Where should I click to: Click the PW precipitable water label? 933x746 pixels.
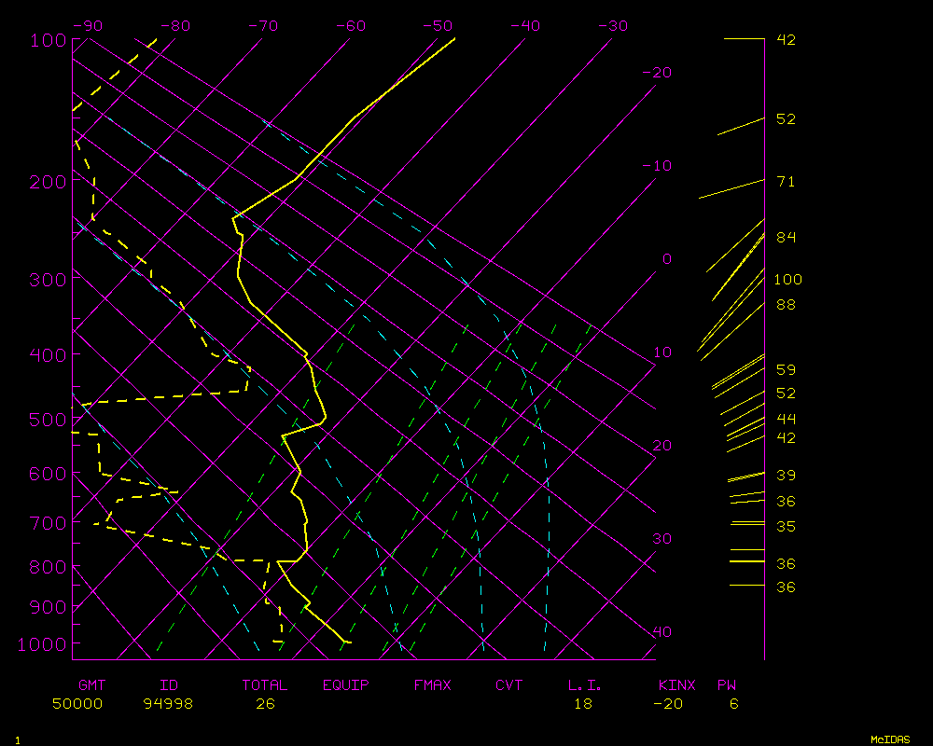pos(727,685)
